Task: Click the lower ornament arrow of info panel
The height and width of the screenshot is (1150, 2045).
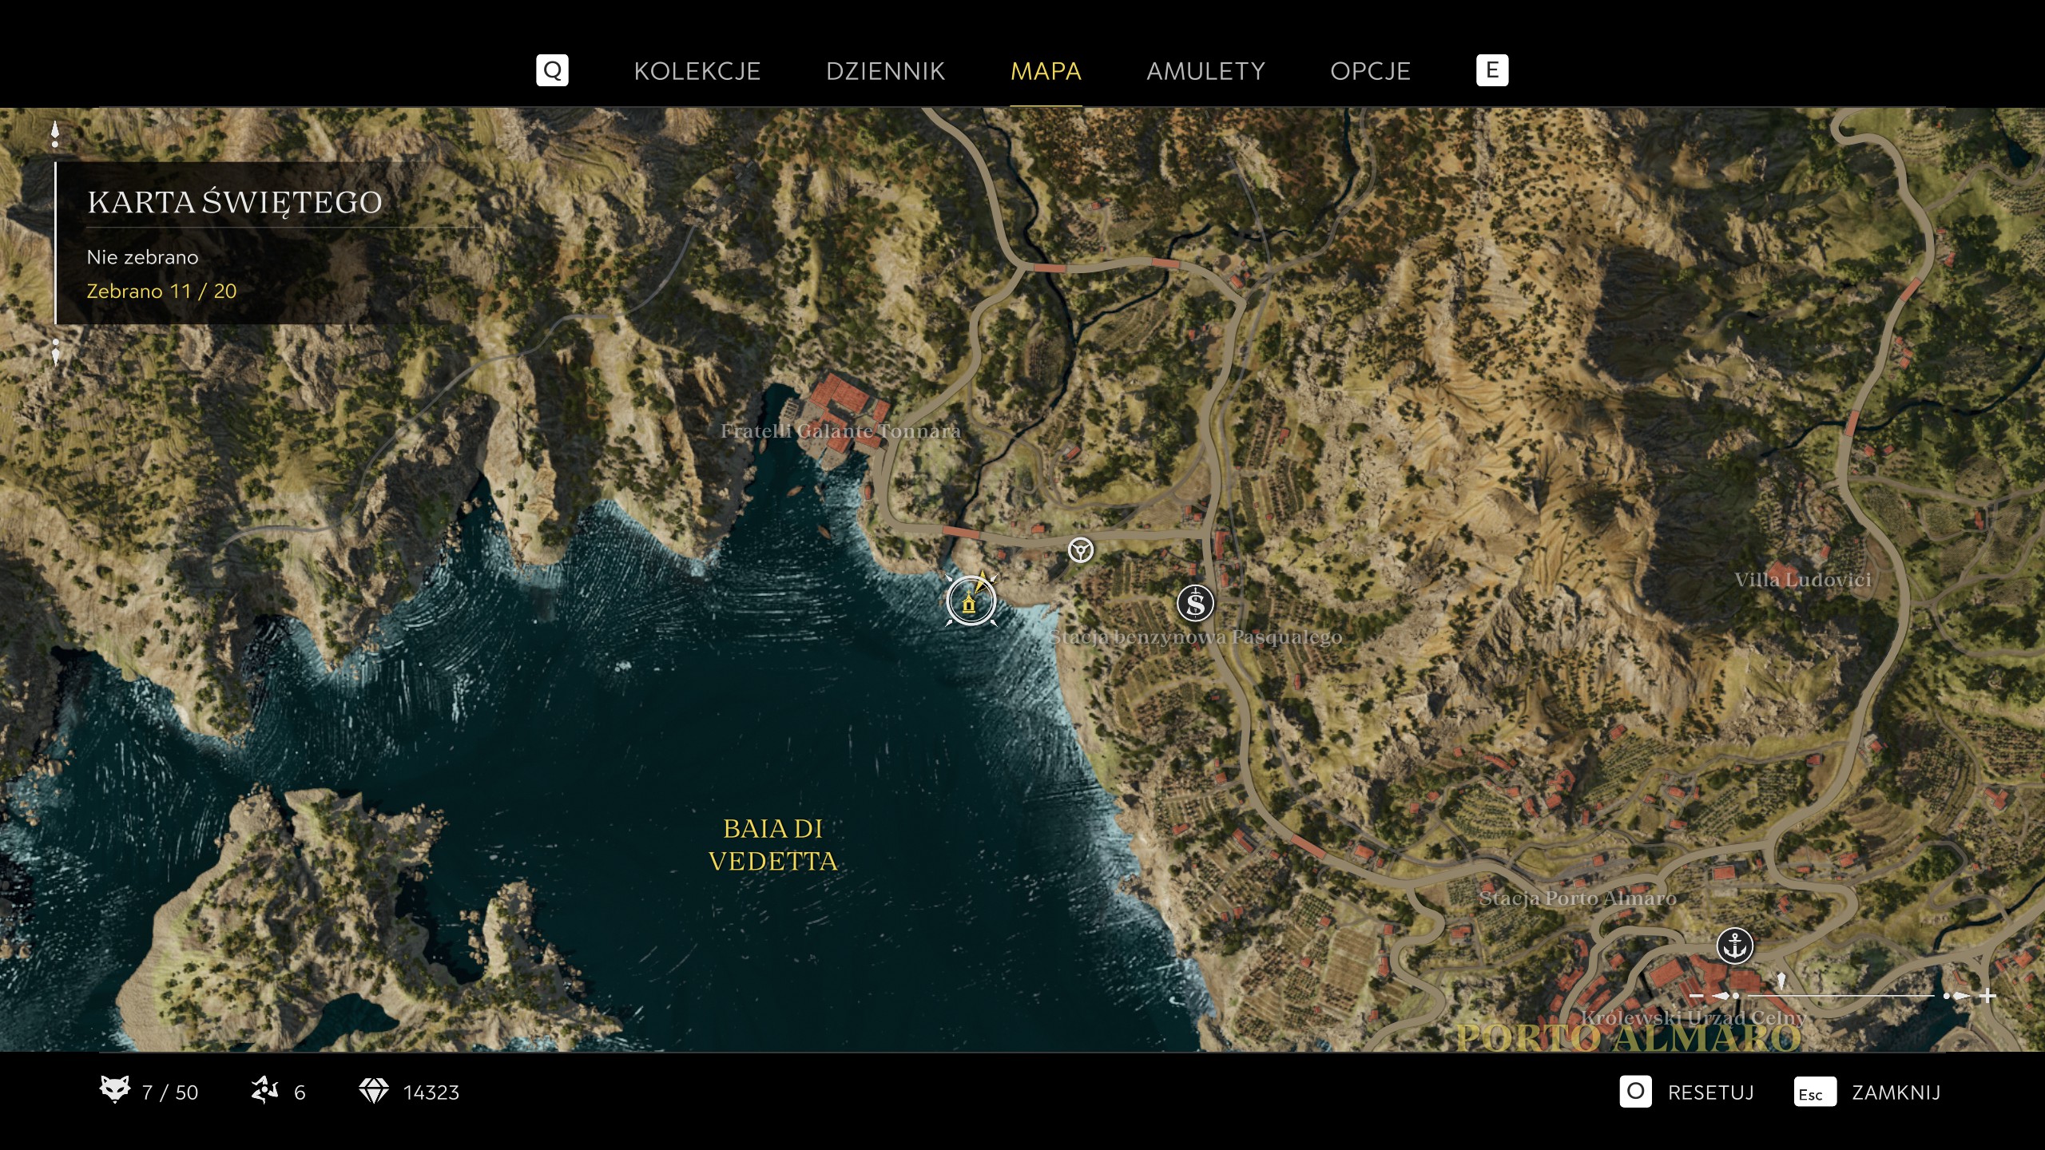Action: [55, 352]
